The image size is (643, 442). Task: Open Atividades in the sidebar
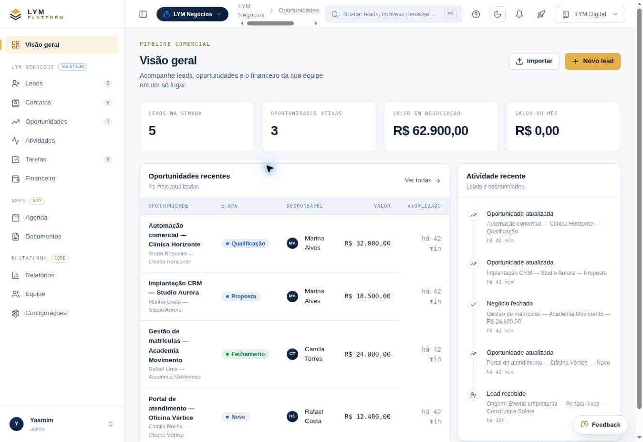(62, 141)
